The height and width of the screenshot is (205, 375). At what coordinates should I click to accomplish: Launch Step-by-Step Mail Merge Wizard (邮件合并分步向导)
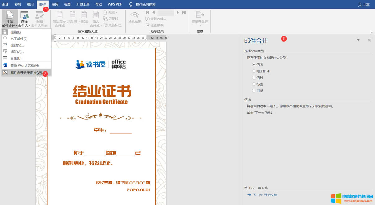(x=26, y=73)
